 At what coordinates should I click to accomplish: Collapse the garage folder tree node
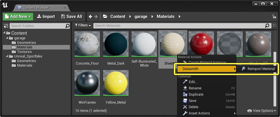click(7, 38)
